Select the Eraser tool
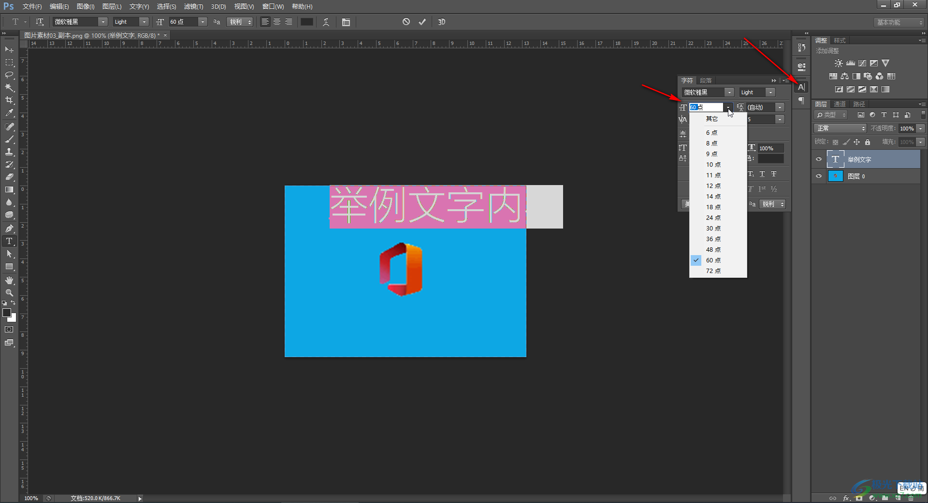928x503 pixels. coord(9,177)
